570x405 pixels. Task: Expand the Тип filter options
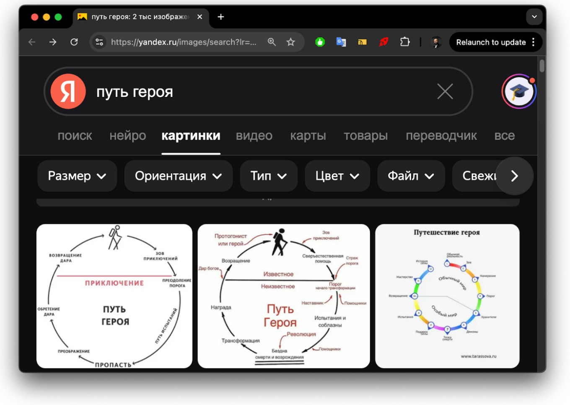(268, 176)
